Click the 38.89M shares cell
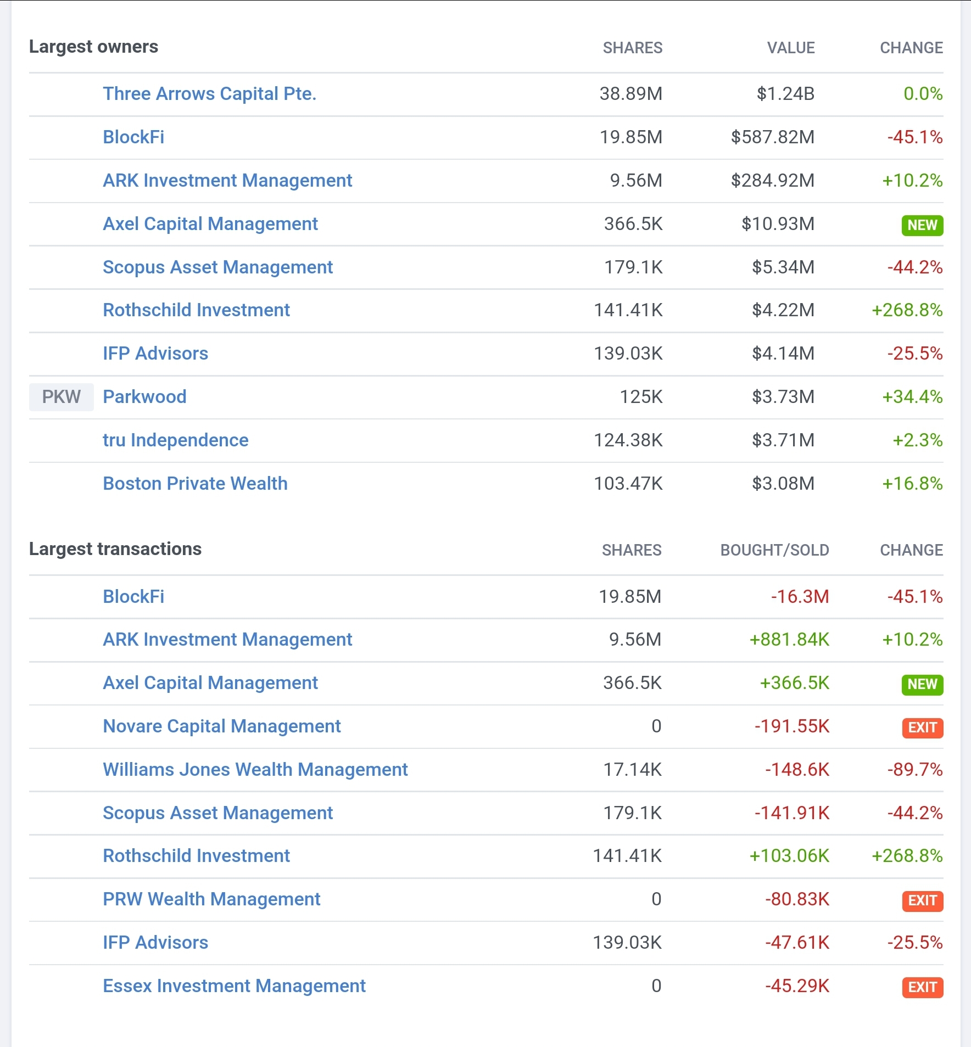971x1047 pixels. (x=631, y=94)
